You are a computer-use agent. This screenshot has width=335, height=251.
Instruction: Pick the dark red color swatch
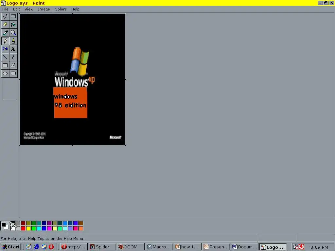(x=23, y=223)
